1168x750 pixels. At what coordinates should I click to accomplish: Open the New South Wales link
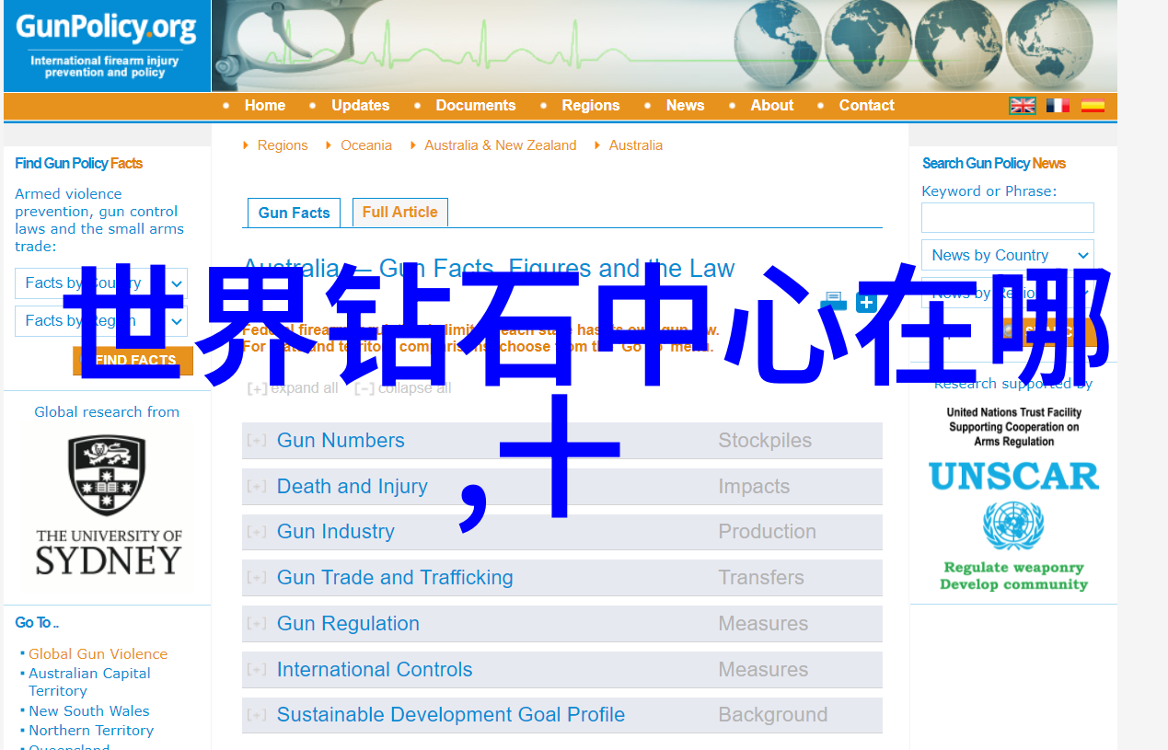coord(89,711)
